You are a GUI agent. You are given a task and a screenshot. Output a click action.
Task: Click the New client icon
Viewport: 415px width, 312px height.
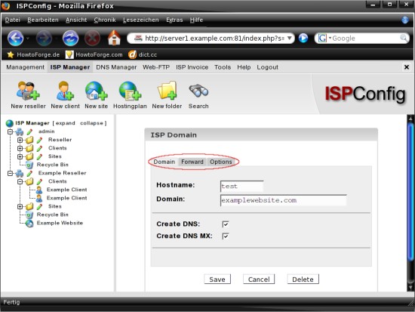65,91
